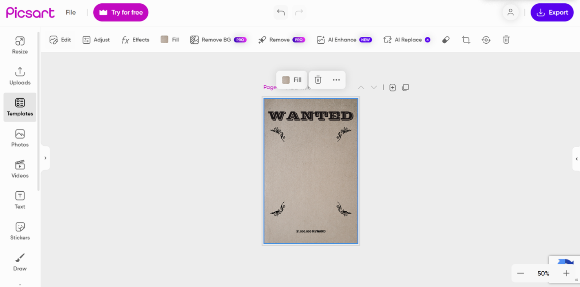Open Fill swatch in floating toolbar
The width and height of the screenshot is (580, 287).
[292, 80]
